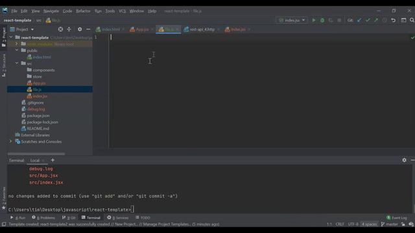Switch to the index.jsx editor tab
The height and width of the screenshot is (233, 415).
(237, 29)
